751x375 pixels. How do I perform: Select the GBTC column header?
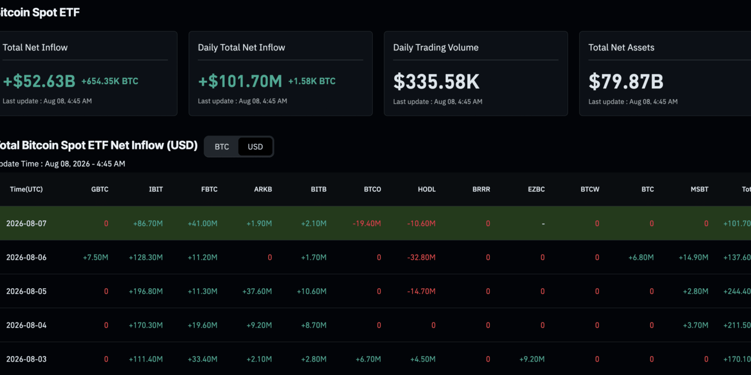coord(100,189)
